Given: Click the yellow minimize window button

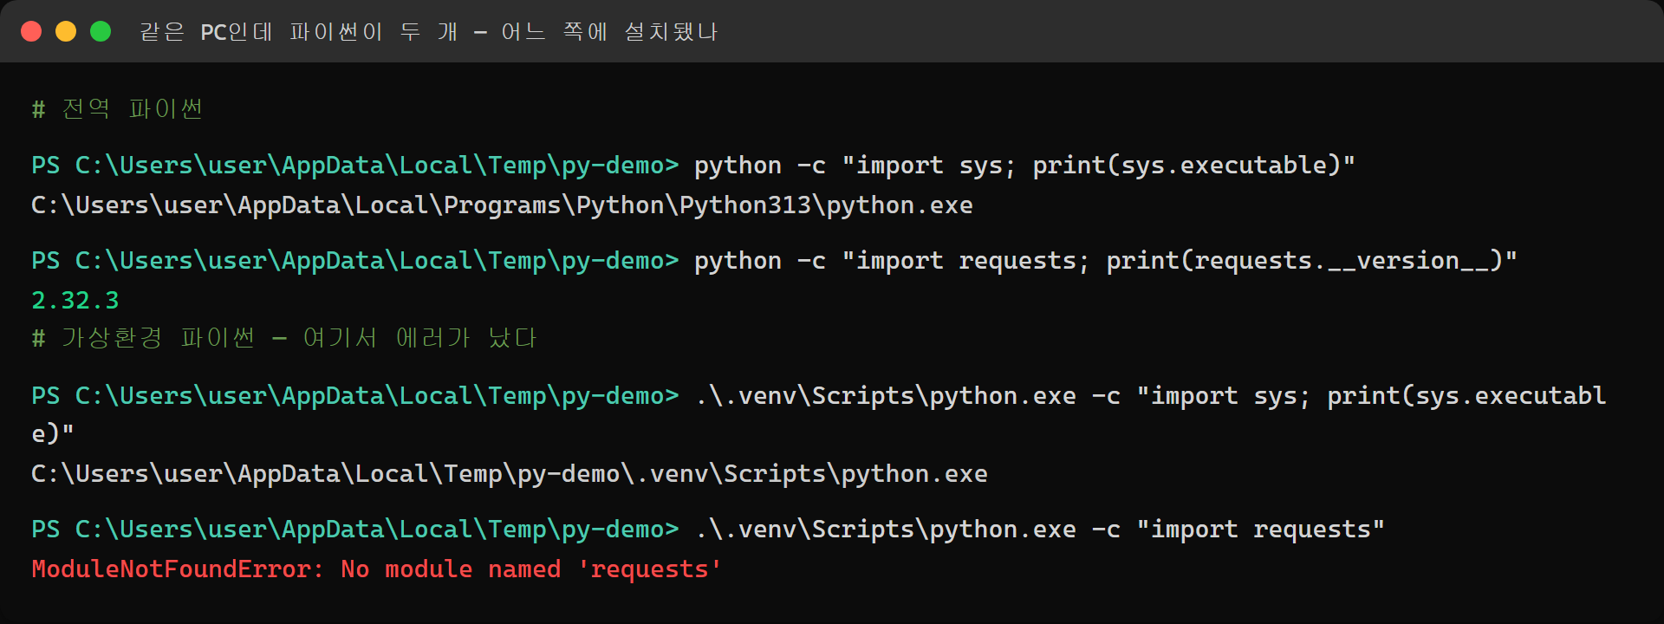Looking at the screenshot, I should tap(66, 32).
